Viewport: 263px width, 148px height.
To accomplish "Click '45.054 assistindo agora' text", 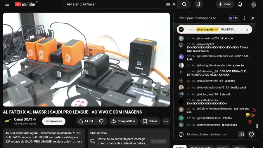I will tap(21, 133).
